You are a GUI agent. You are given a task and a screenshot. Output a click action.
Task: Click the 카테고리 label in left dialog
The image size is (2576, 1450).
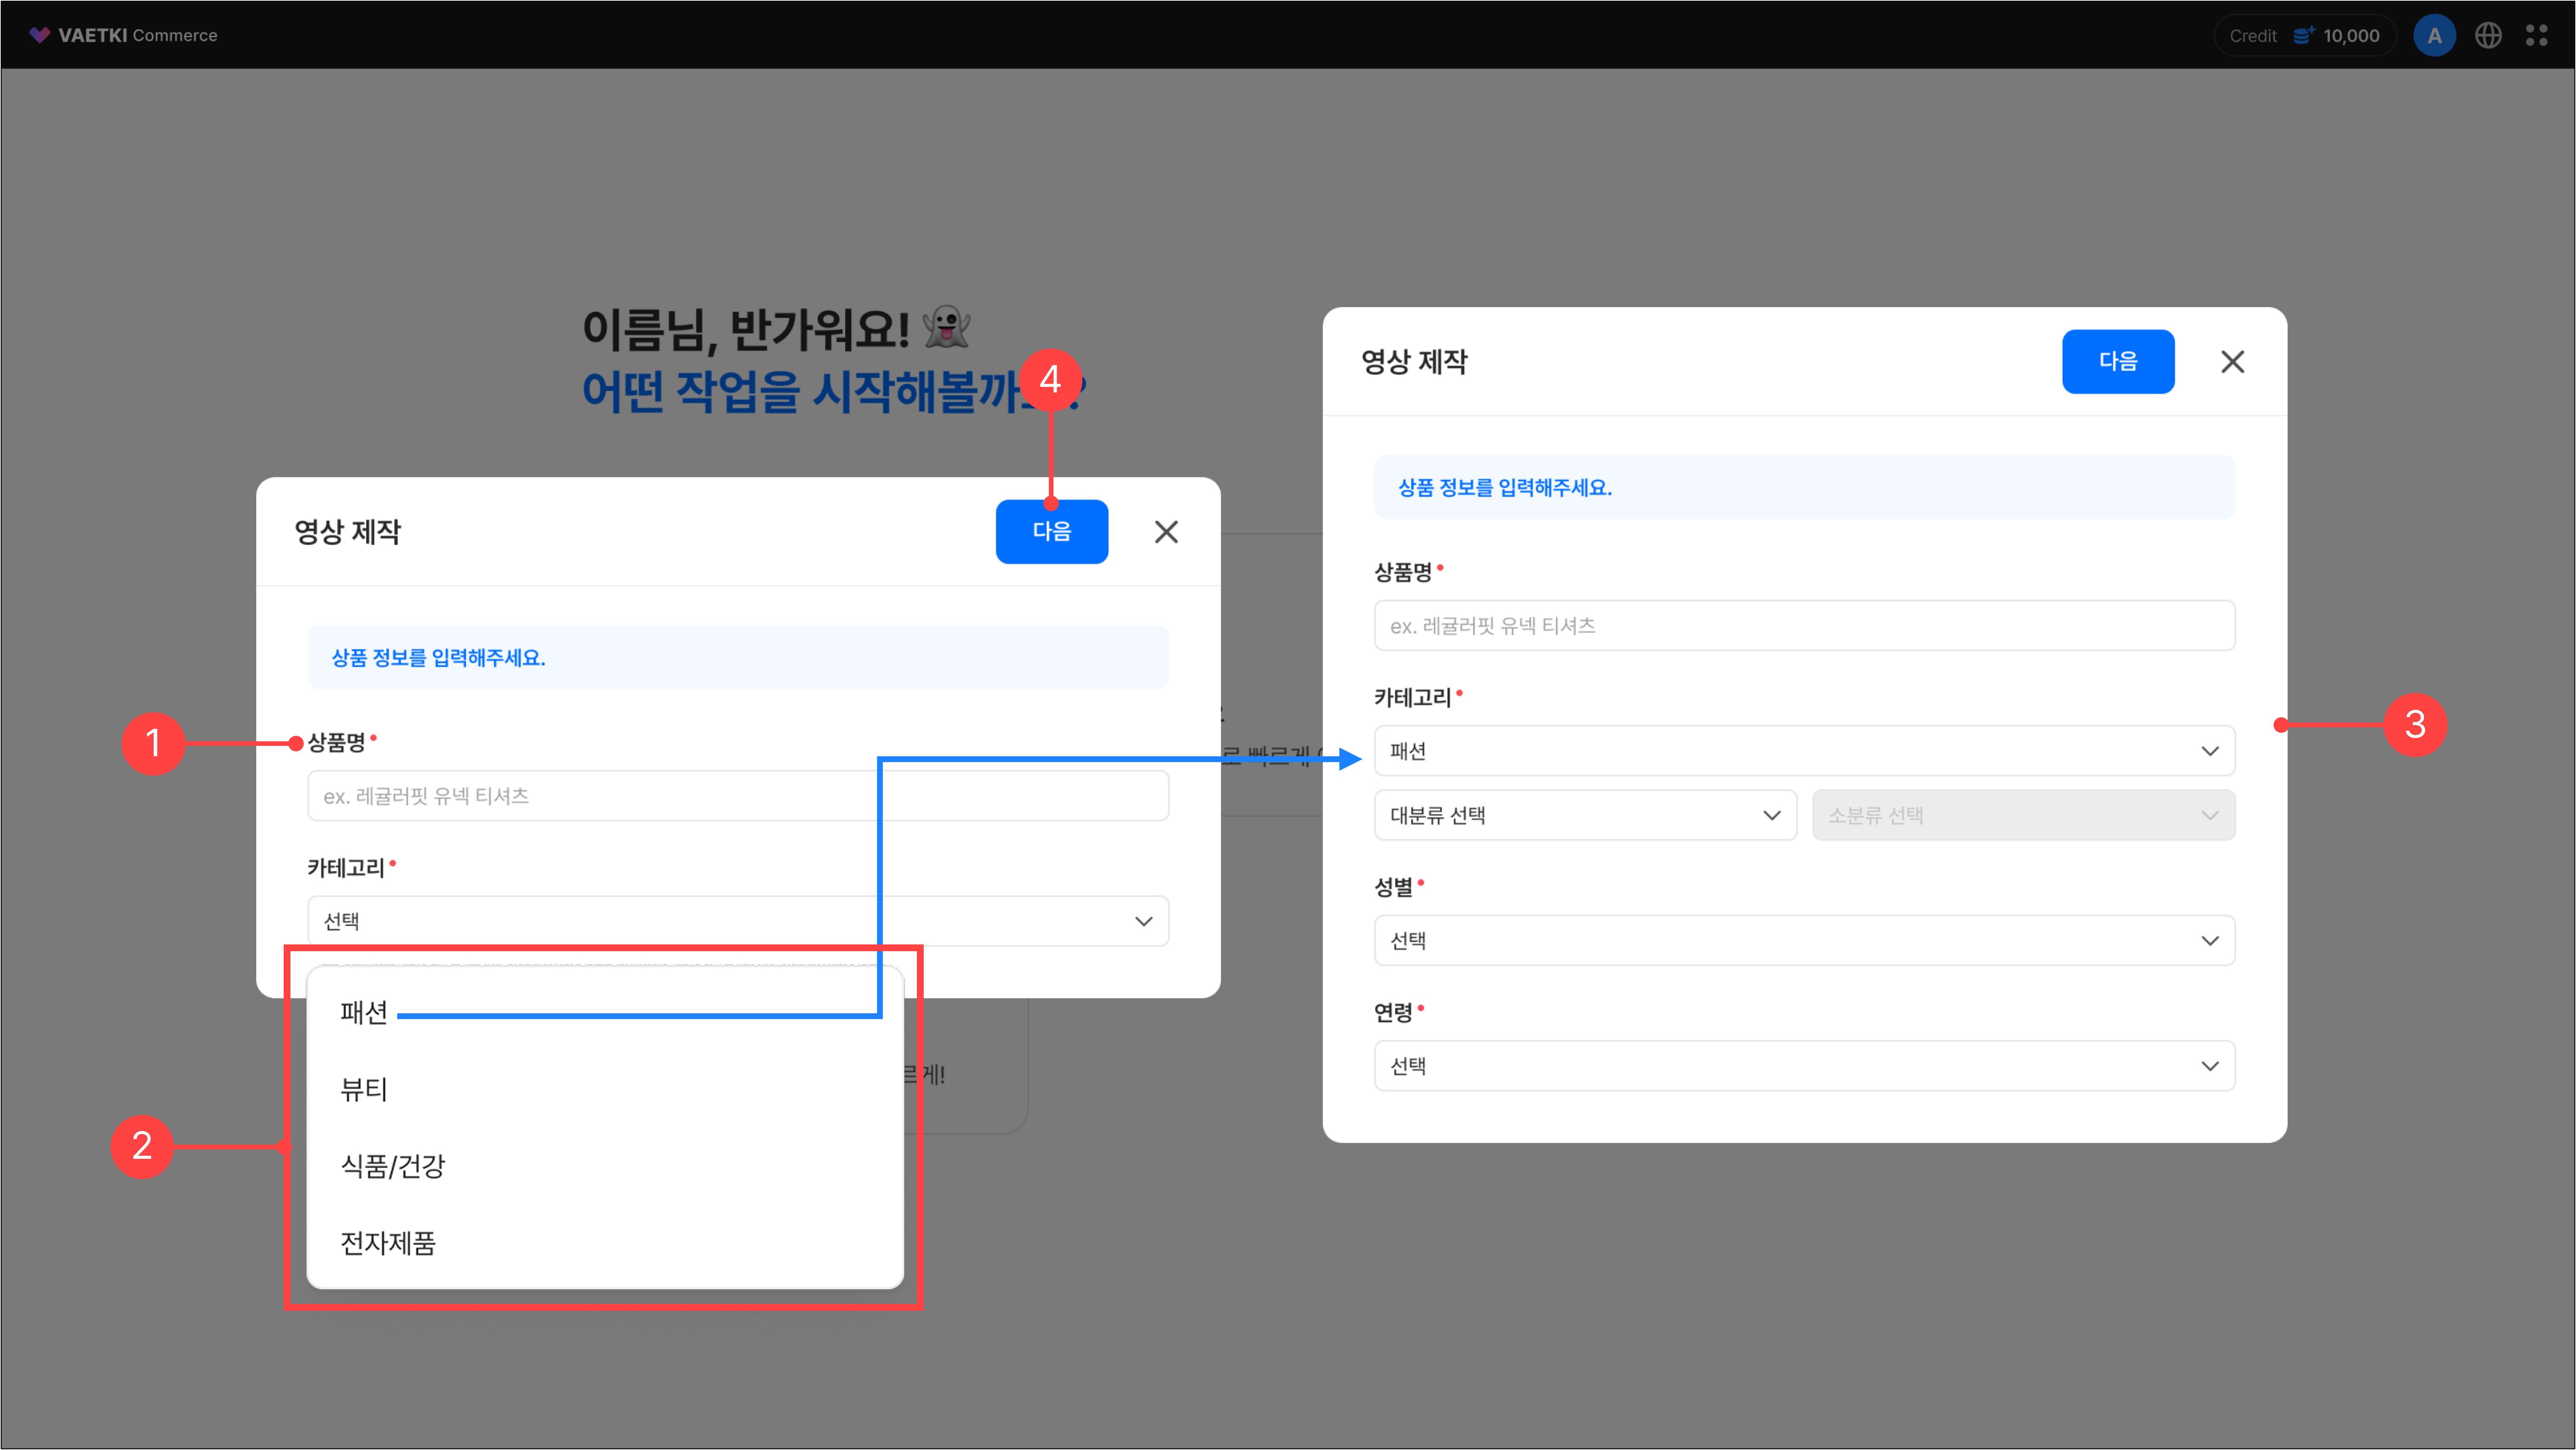(x=346, y=867)
